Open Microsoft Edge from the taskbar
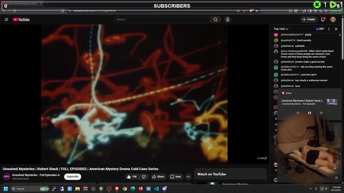Viewport: 344px width, 193px height. click(x=133, y=189)
